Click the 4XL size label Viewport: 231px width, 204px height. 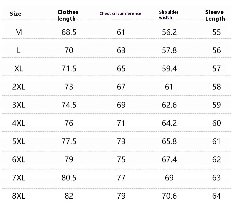coord(19,123)
